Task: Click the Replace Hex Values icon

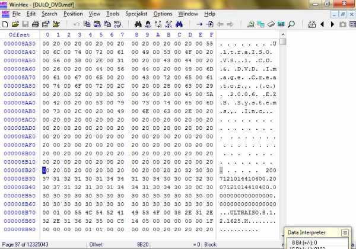Action: (x=169, y=24)
